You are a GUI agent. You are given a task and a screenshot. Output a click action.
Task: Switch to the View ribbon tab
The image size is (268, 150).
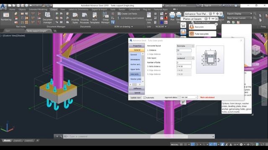pos(62,9)
